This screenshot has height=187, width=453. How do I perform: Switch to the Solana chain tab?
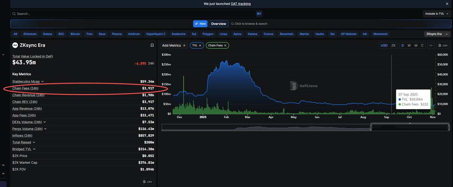pyautogui.click(x=47, y=34)
